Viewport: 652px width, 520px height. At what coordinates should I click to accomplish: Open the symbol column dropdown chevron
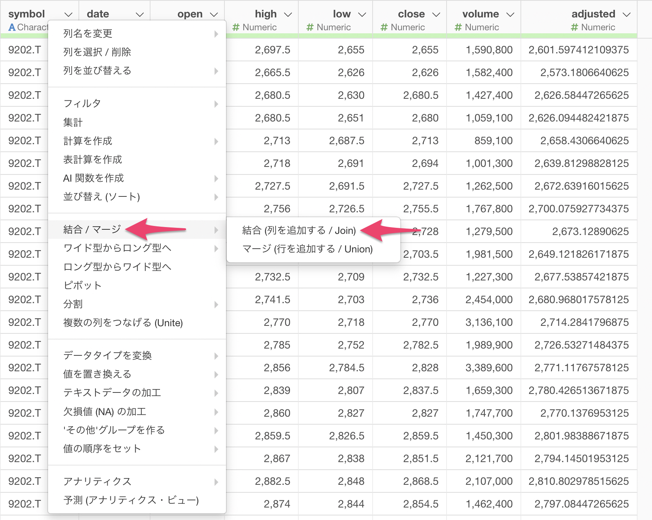pyautogui.click(x=68, y=15)
